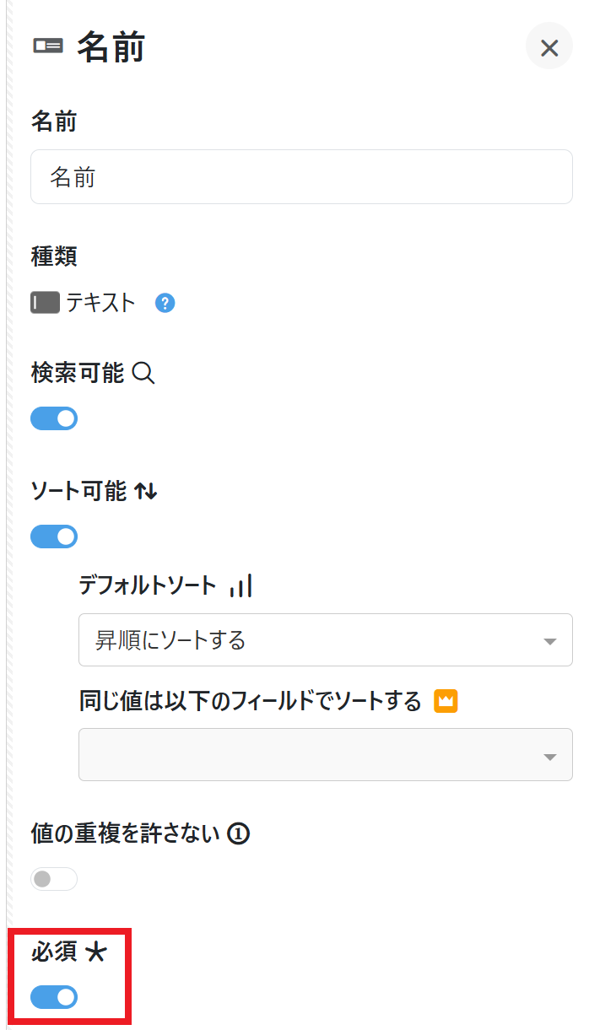This screenshot has width=589, height=1030.
Task: Click the bar chart icon beside デフォルトソート
Action: click(x=241, y=586)
